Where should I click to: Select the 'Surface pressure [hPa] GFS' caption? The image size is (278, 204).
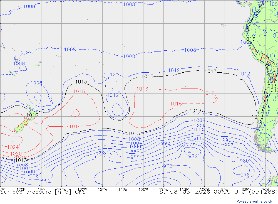click(43, 192)
